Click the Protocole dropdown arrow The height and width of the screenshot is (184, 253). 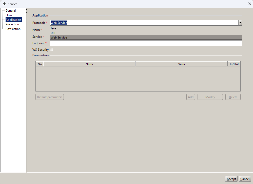[240, 23]
